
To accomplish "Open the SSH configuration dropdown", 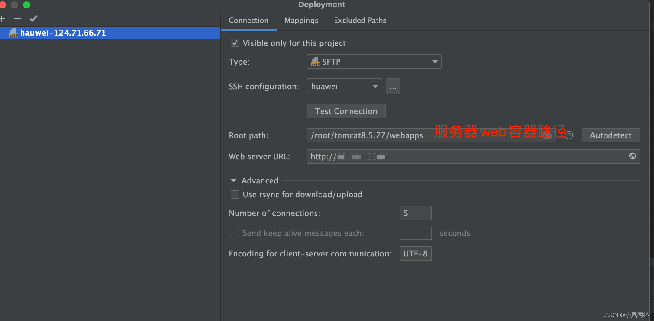I will [x=375, y=86].
